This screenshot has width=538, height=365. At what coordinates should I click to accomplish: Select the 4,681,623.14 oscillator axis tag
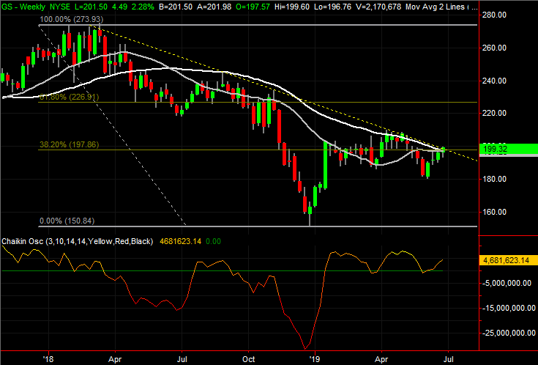coord(507,259)
